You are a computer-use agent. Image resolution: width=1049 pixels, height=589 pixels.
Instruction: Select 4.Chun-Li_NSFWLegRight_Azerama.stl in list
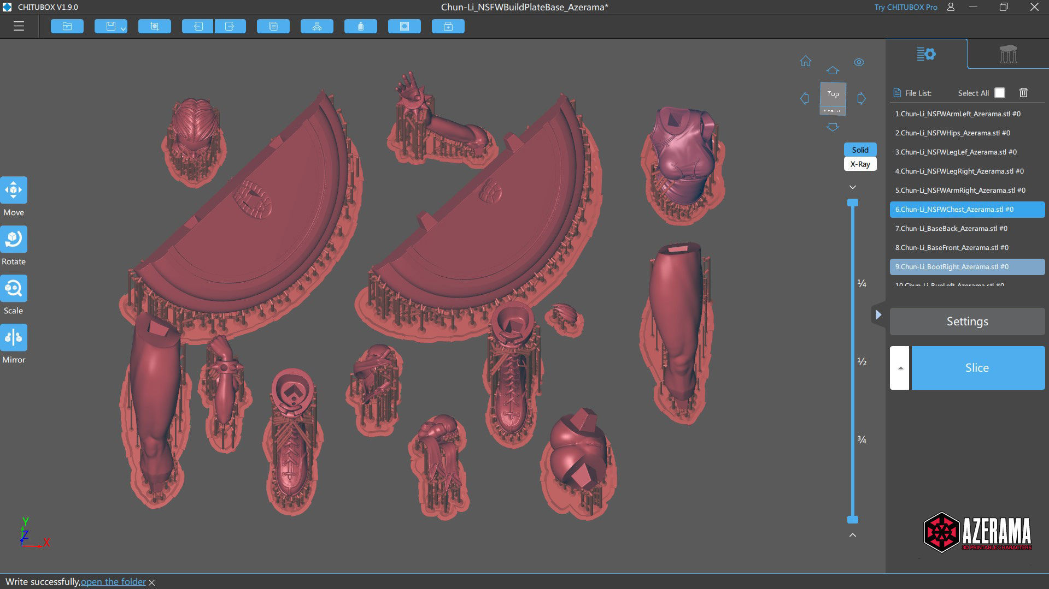click(967, 171)
